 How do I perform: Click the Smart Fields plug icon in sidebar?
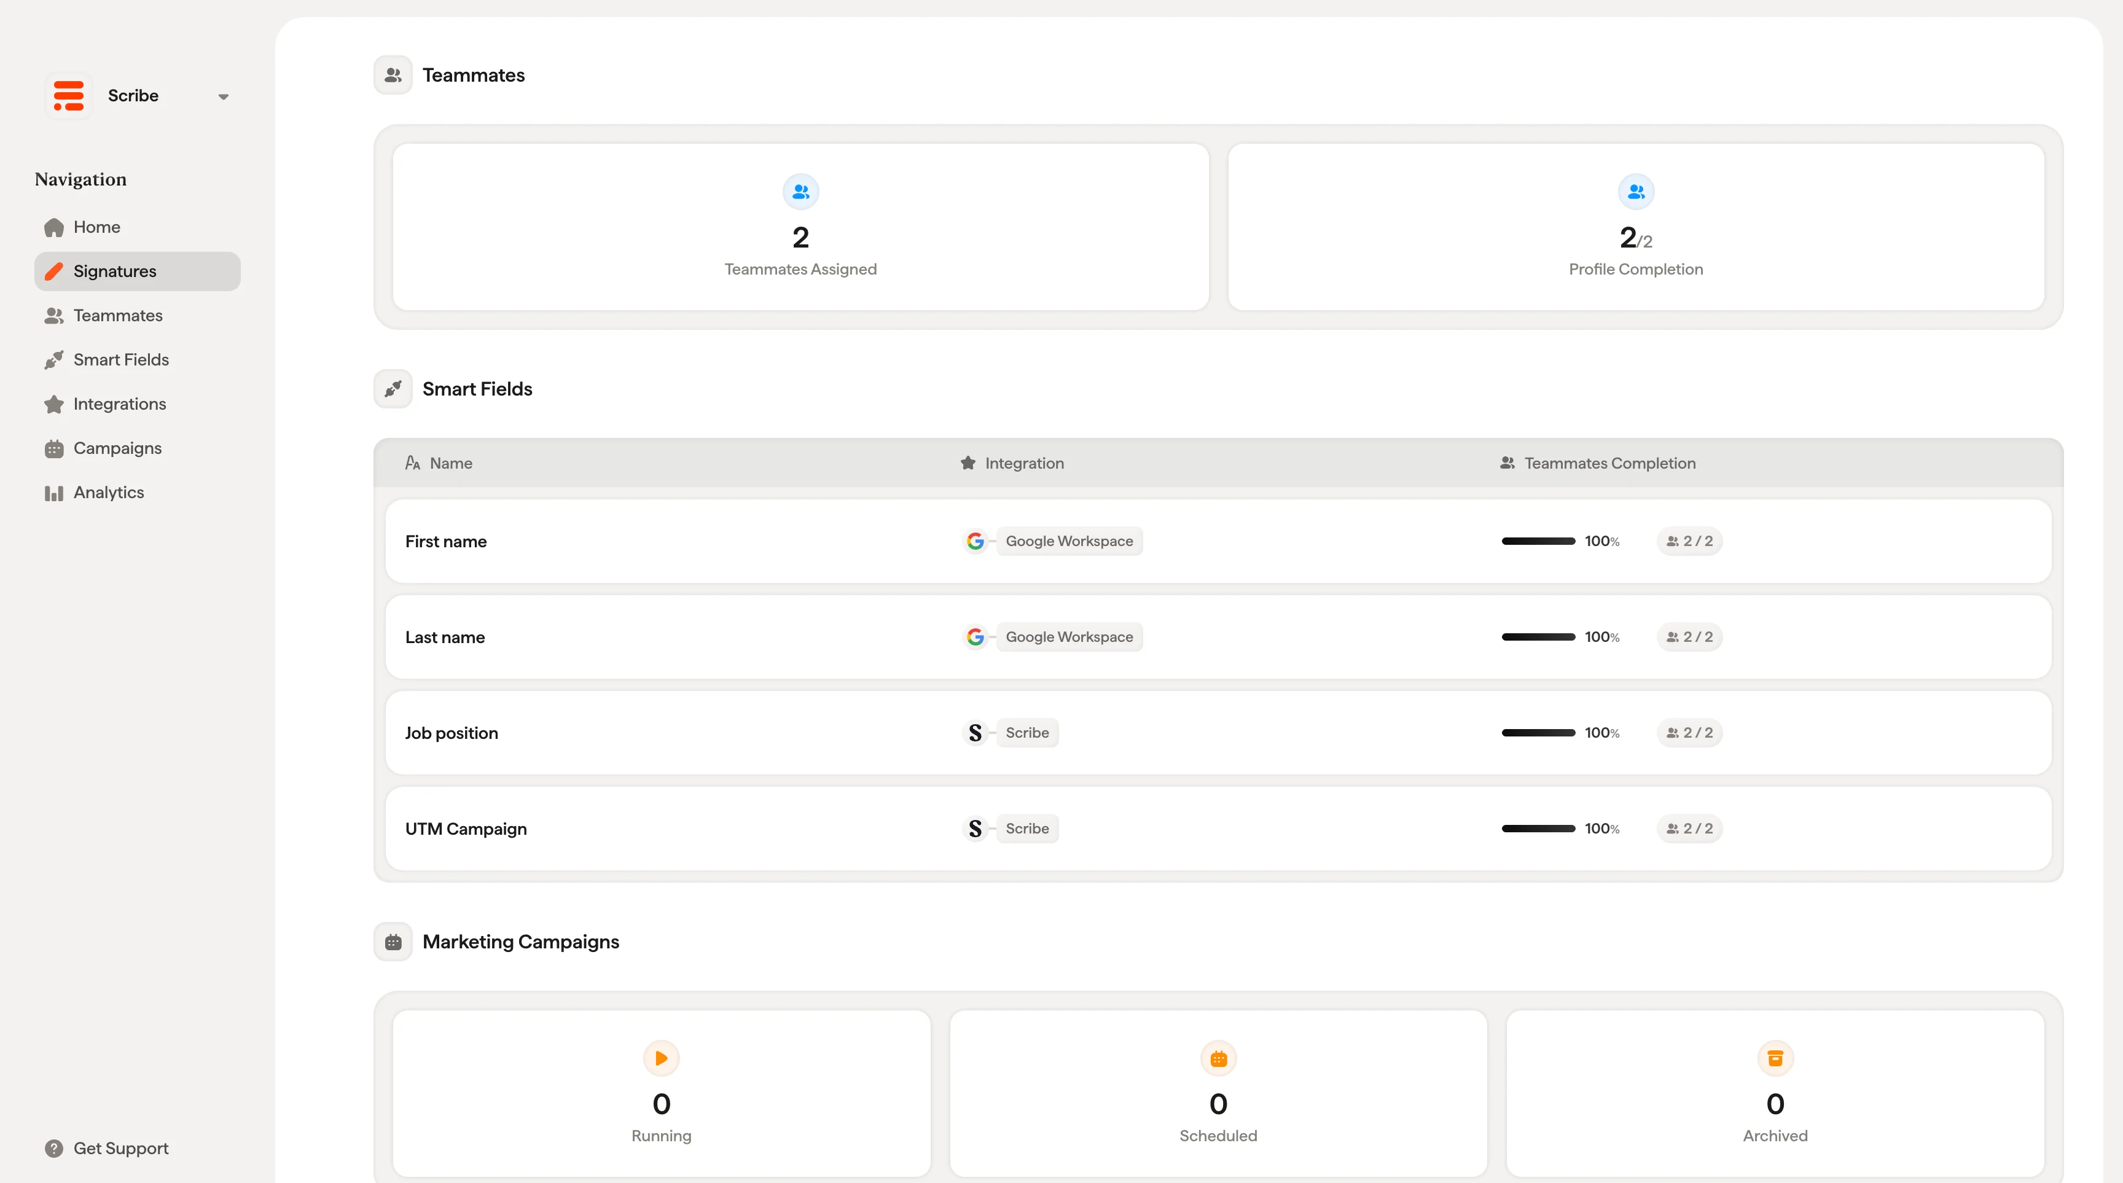[x=53, y=360]
